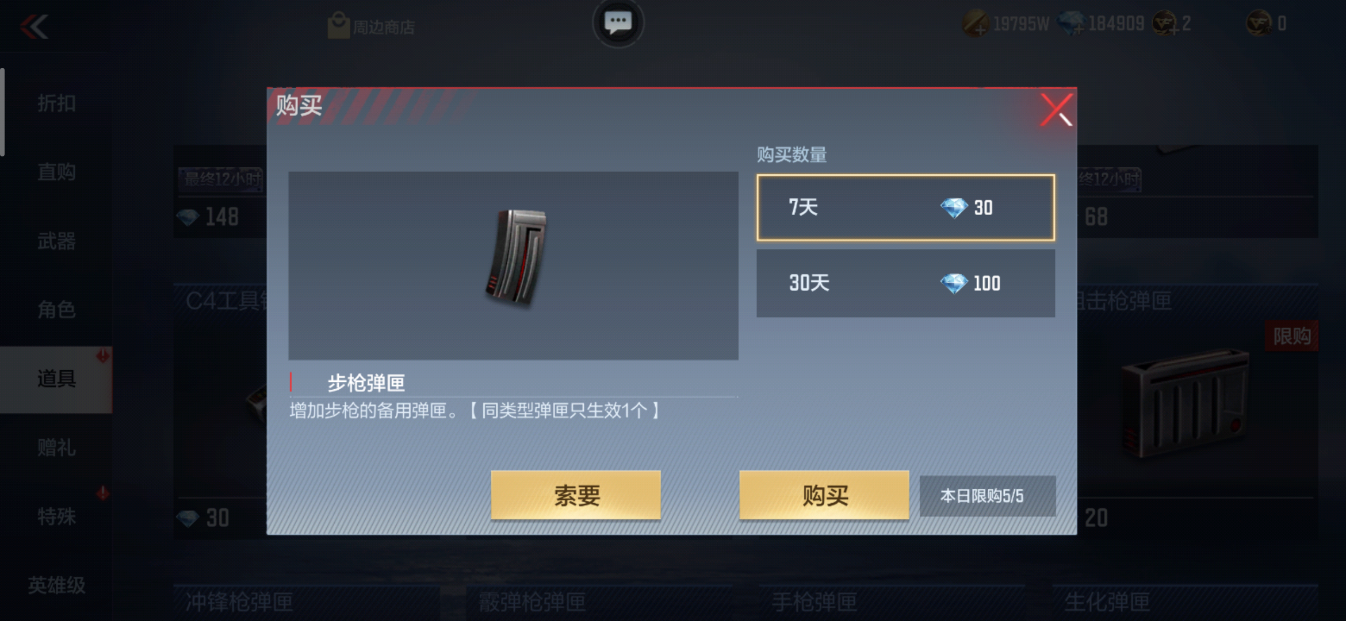Go back with the double-chevron arrow
Image resolution: width=1346 pixels, height=621 pixels.
coord(35,26)
